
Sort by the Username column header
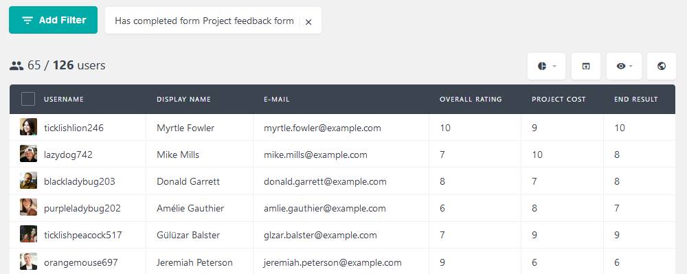point(63,100)
